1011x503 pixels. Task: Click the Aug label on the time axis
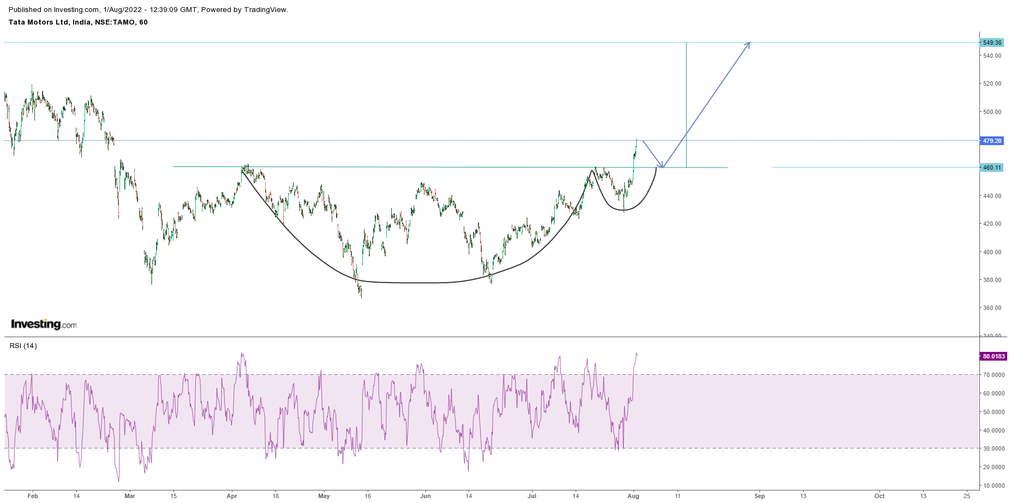pos(633,496)
